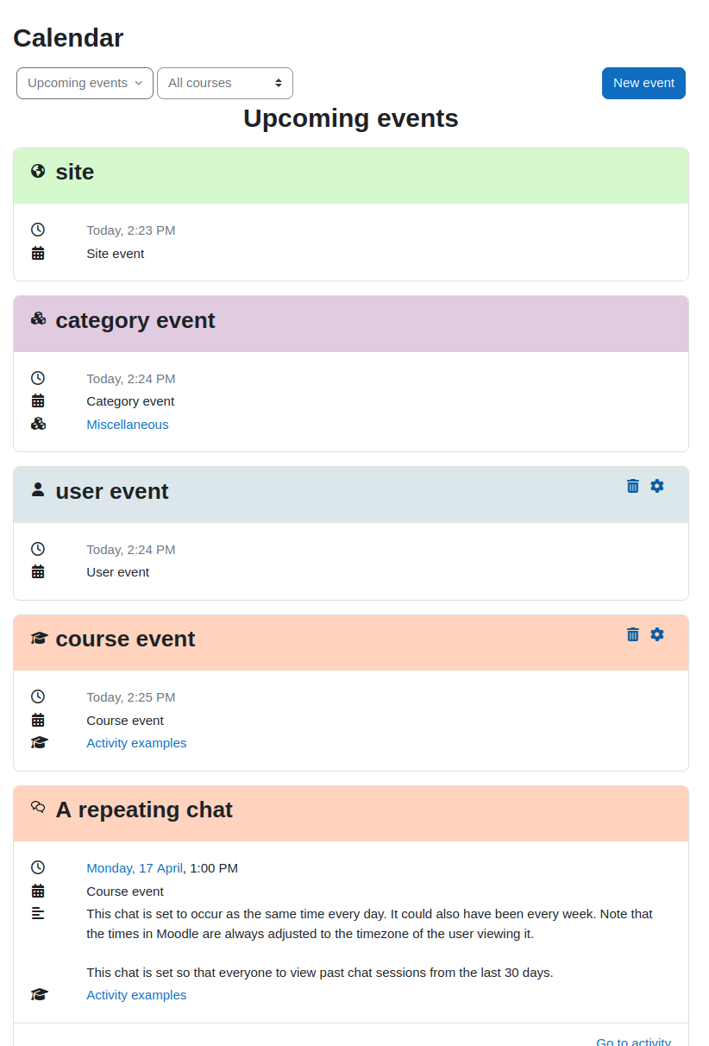Click the globe icon beside site
This screenshot has width=709, height=1046.
click(38, 171)
